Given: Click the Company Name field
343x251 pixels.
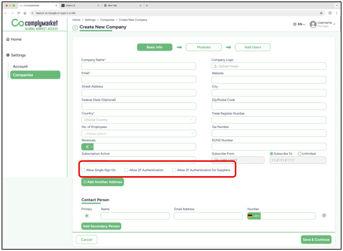Looking at the screenshot, I should 139,66.
